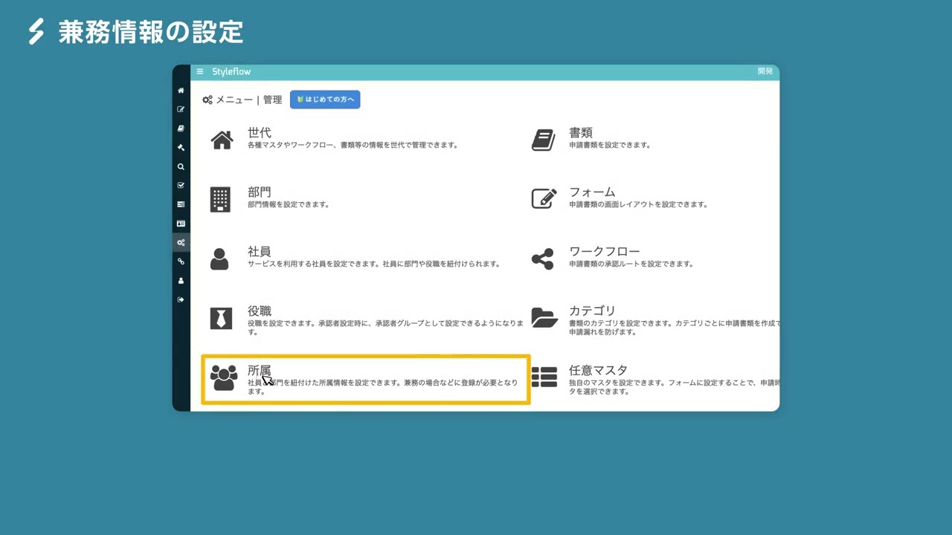Image resolution: width=952 pixels, height=535 pixels.
Task: Open the 部門 menu link
Action: 260,192
